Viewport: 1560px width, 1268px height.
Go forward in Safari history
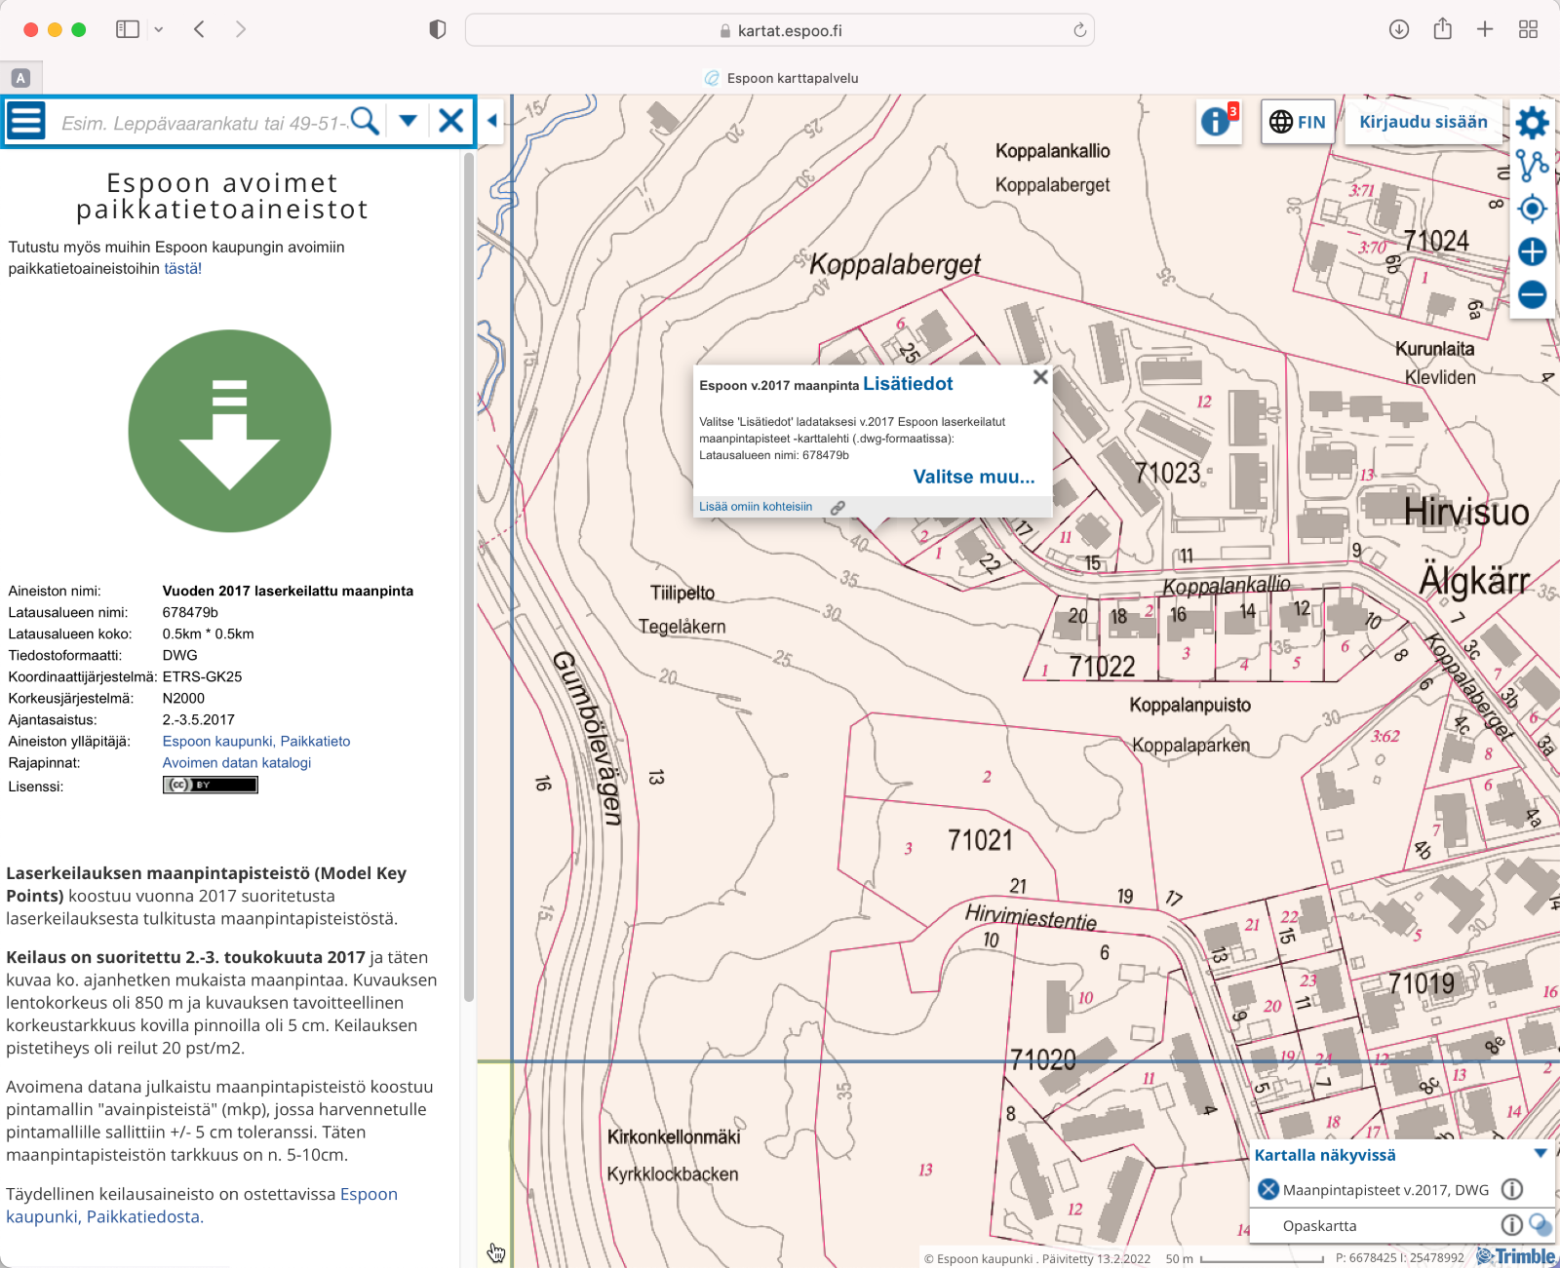click(241, 29)
